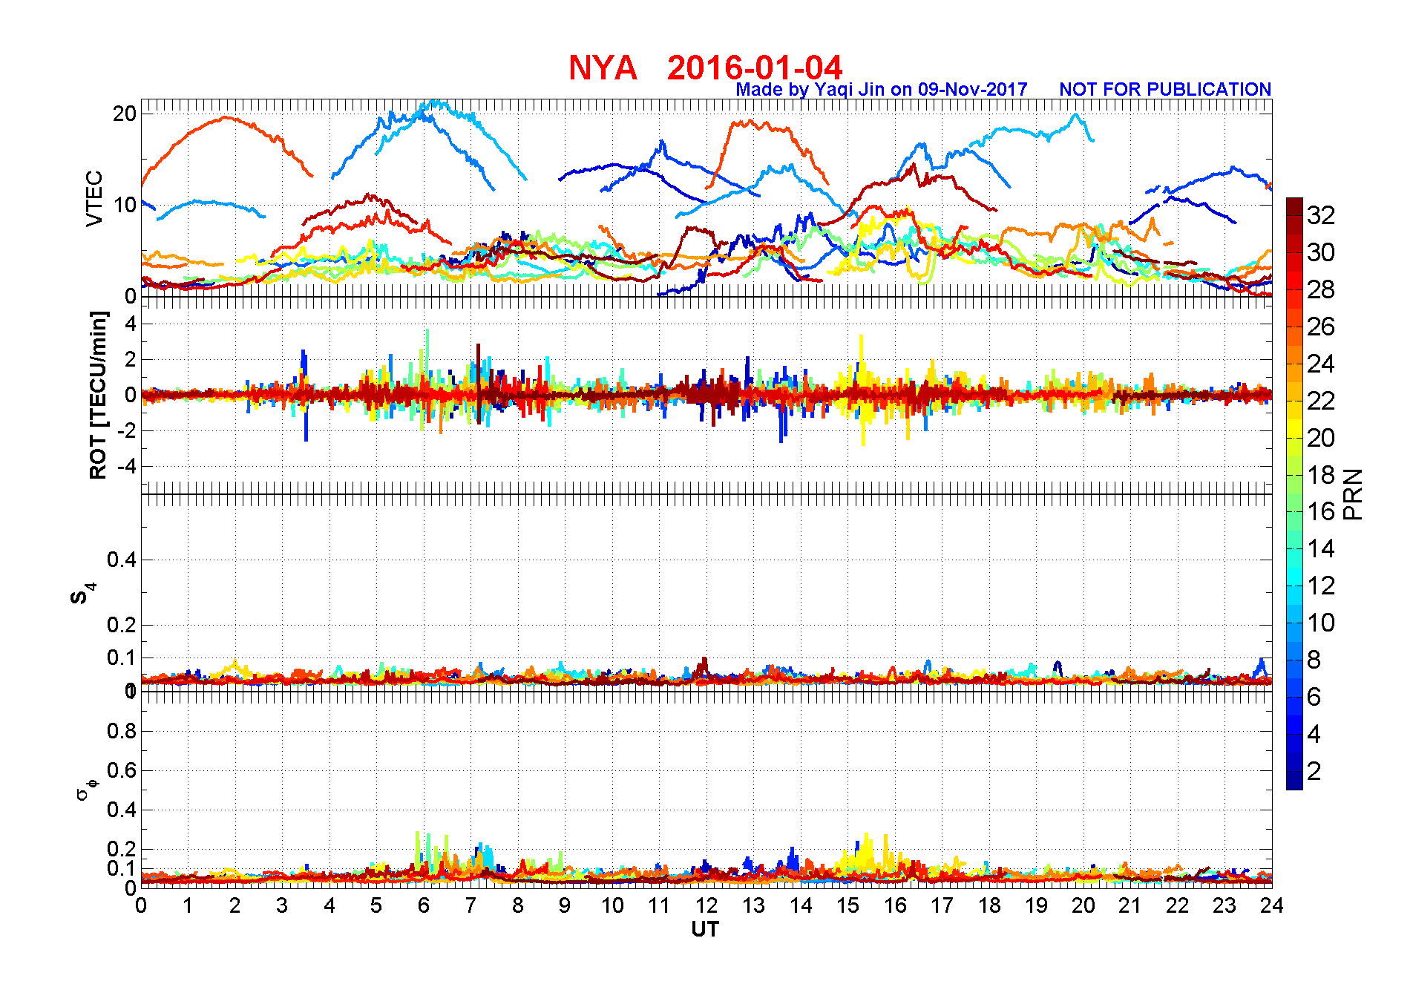Click the 'Made by Yaqi Jin on 09-Nov-2017' text
Screen dimensions: 1413x987
881,90
